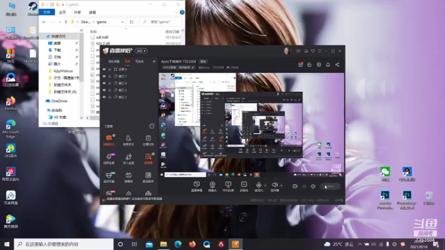The width and height of the screenshot is (445, 250).
Task: Open the calendar-shaped toolbox tool
Action: click(128, 177)
